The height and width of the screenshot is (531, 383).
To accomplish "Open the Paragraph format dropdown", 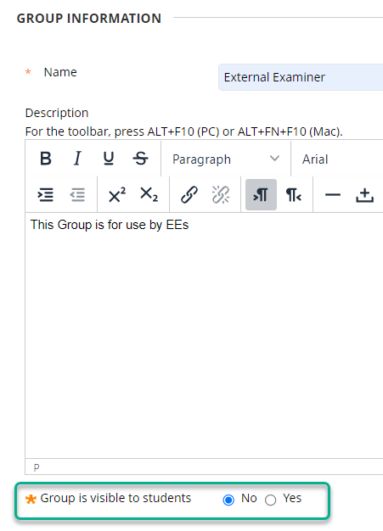I will 226,159.
